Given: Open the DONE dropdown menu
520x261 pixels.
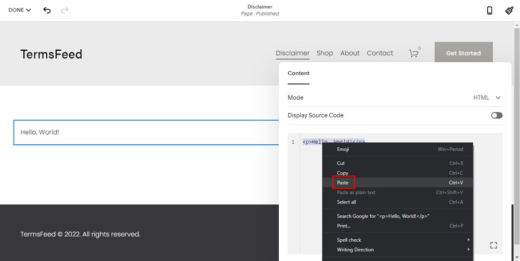Looking at the screenshot, I should 20,10.
